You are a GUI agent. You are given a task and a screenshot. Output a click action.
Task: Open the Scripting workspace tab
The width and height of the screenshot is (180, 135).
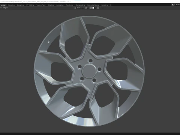105,5
